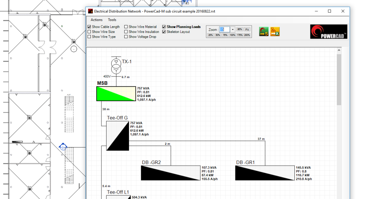
Task: Open the Tools menu
Action: [112, 20]
